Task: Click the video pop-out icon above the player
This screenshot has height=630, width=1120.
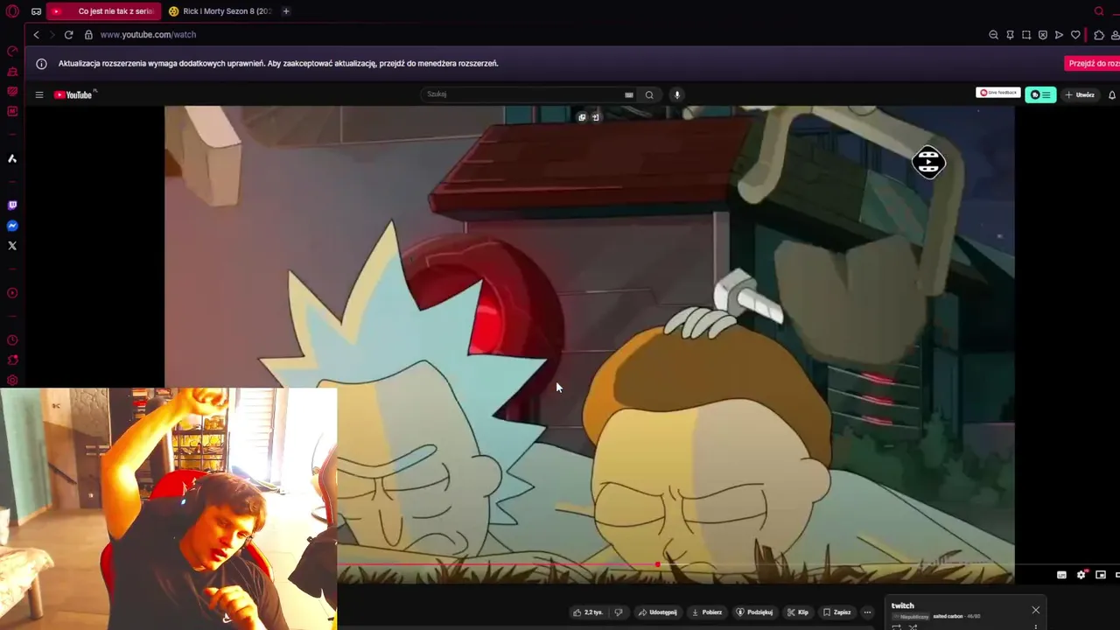Action: point(582,117)
